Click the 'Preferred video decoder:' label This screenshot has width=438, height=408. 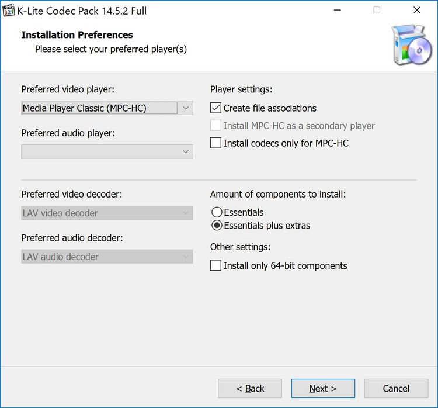coord(72,194)
